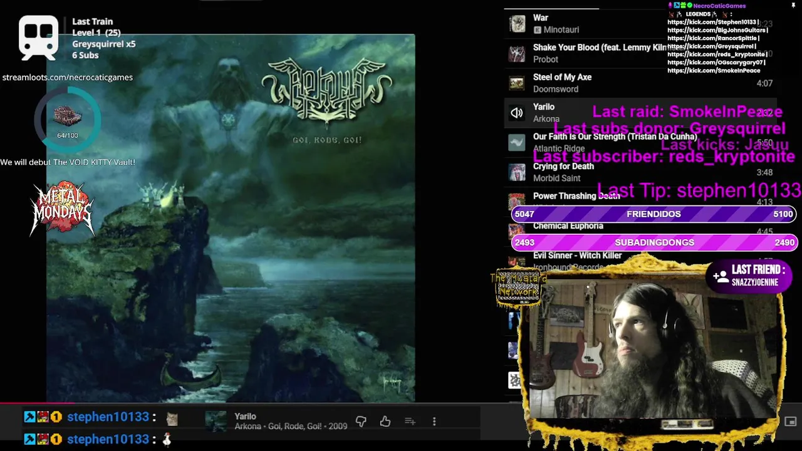
Task: Click the Greysquirrel x5 text
Action: 103,44
